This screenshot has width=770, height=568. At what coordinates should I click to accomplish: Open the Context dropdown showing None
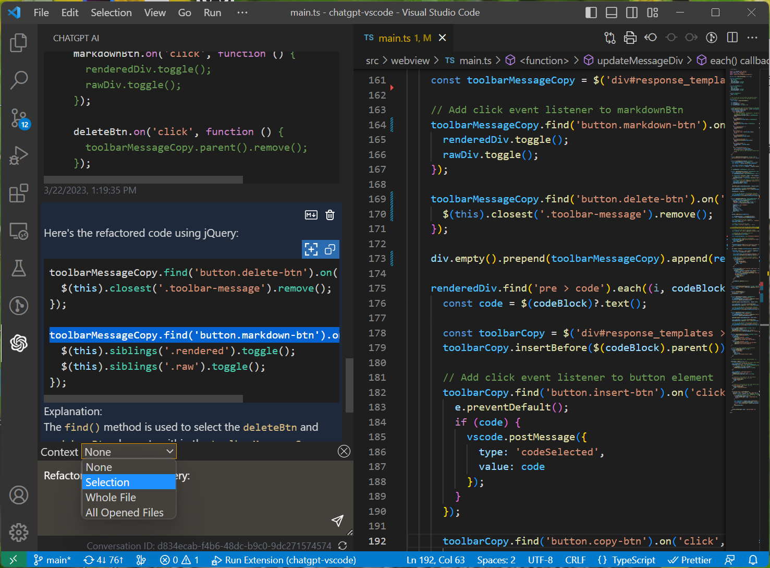(x=129, y=452)
